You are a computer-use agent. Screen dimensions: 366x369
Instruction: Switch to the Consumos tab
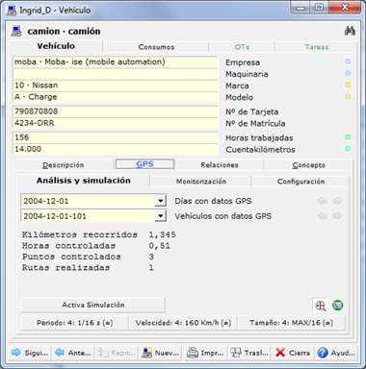pos(156,47)
